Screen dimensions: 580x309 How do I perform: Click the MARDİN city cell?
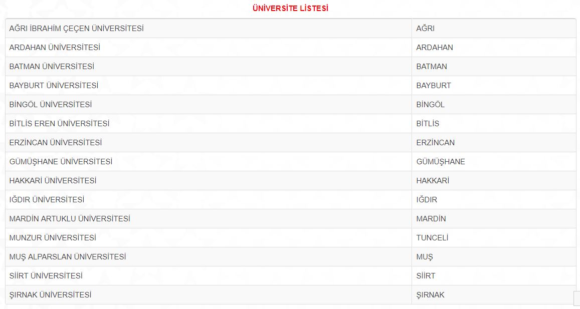click(494, 219)
